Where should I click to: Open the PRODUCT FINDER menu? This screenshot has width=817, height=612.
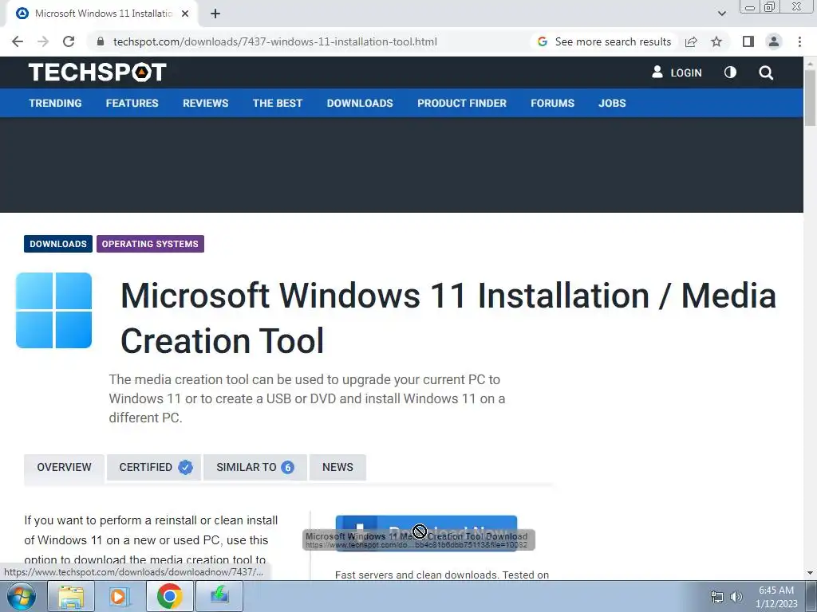(462, 103)
